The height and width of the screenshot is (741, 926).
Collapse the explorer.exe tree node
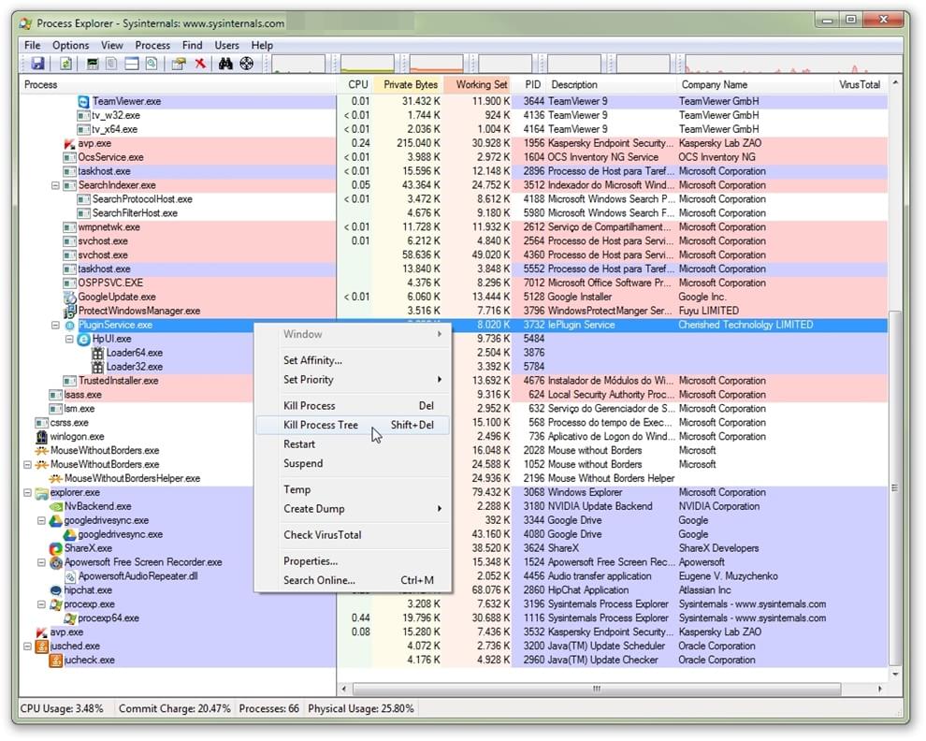coord(27,493)
